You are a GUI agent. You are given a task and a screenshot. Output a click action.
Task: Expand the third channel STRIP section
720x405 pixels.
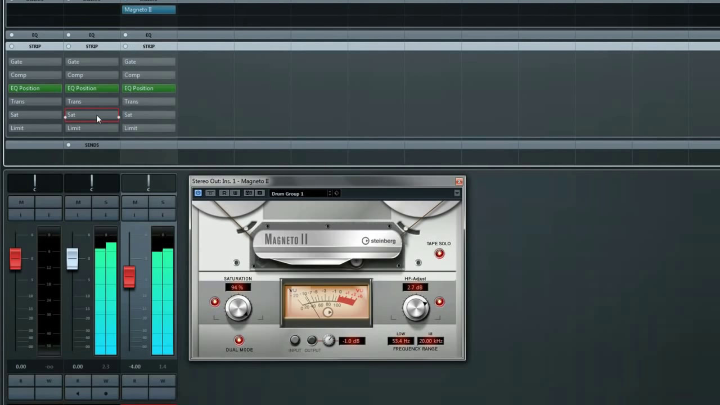(x=148, y=46)
